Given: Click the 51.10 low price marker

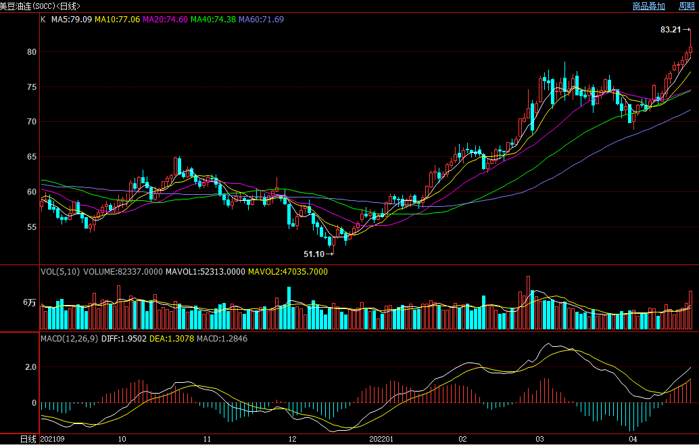Looking at the screenshot, I should pyautogui.click(x=314, y=254).
